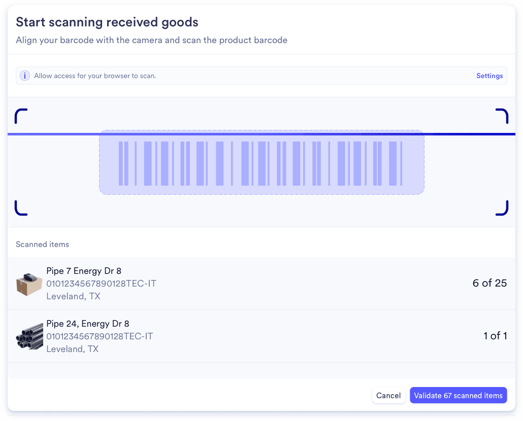Screen dimensions: 523x421
Task: Select the Pipe 24, Energy Dr 8 item name
Action: 88,324
